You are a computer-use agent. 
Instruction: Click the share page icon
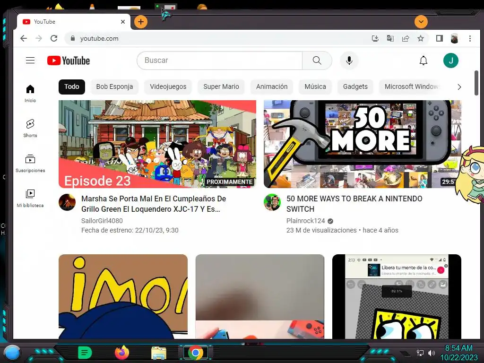pyautogui.click(x=405, y=38)
